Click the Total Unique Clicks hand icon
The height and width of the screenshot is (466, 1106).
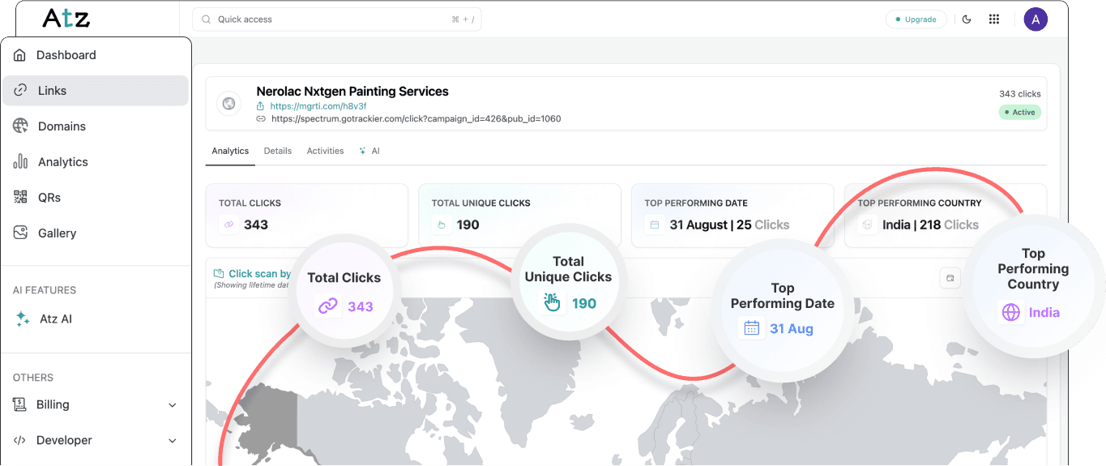point(442,224)
